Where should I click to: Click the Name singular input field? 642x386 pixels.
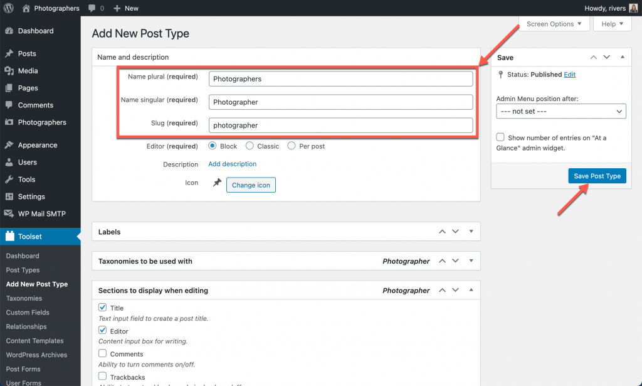coord(340,102)
